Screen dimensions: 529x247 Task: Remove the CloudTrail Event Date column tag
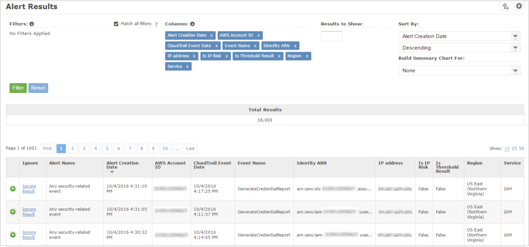click(216, 46)
